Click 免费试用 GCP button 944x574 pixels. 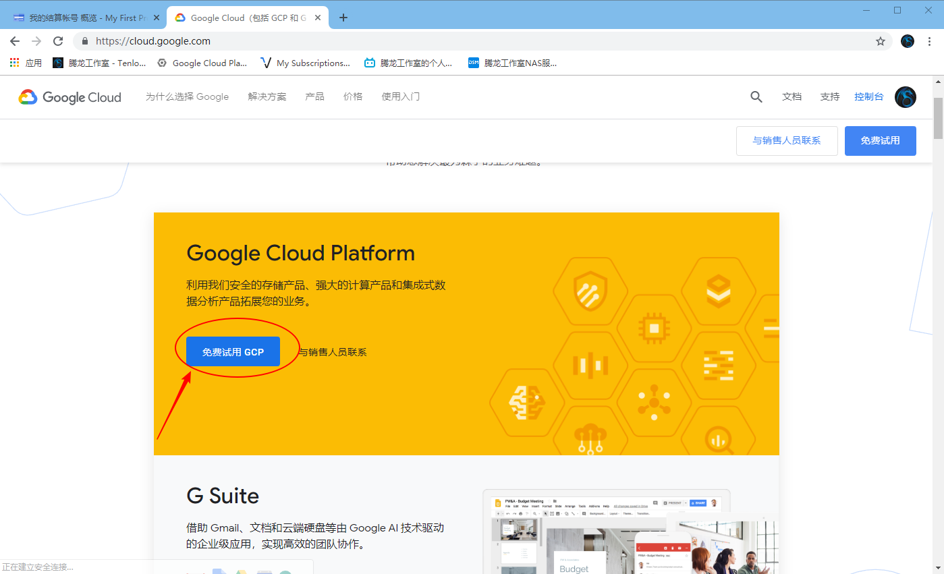233,351
